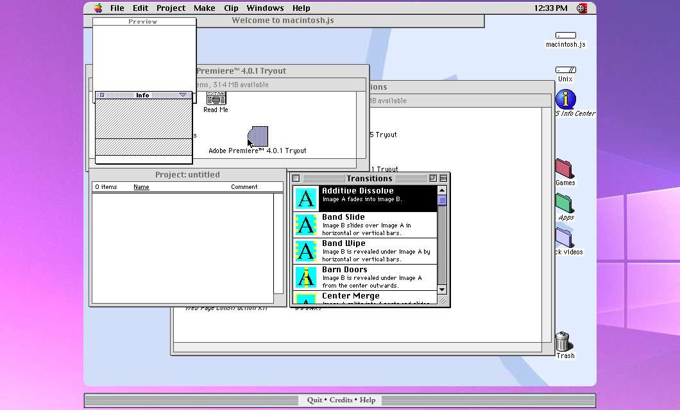Click the Comment column header in Project window

(244, 187)
